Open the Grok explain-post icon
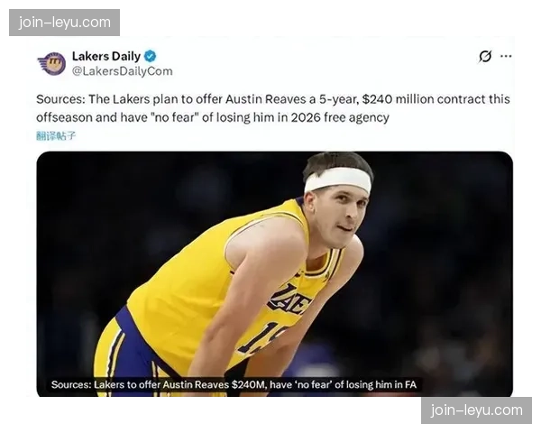The image size is (541, 433). pyautogui.click(x=485, y=56)
